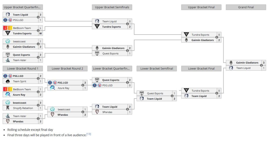This screenshot has height=142, width=271.
Task: Expand info for Team Liquid vs PSG.LGD quarterfinal
Action: (x=38, y=17)
